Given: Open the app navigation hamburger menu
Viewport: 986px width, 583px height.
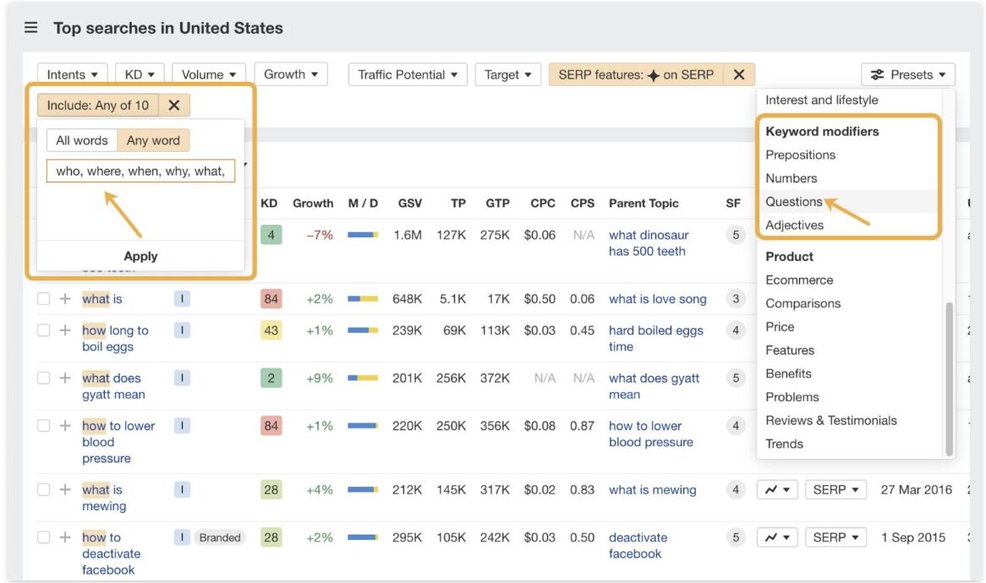Looking at the screenshot, I should pyautogui.click(x=30, y=26).
